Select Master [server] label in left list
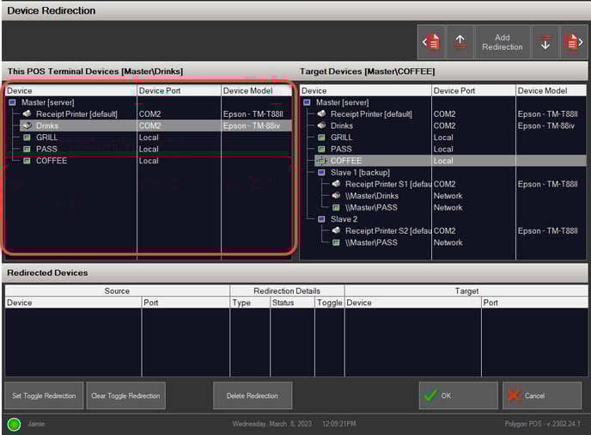Image resolution: width=591 pixels, height=435 pixels. pos(48,102)
